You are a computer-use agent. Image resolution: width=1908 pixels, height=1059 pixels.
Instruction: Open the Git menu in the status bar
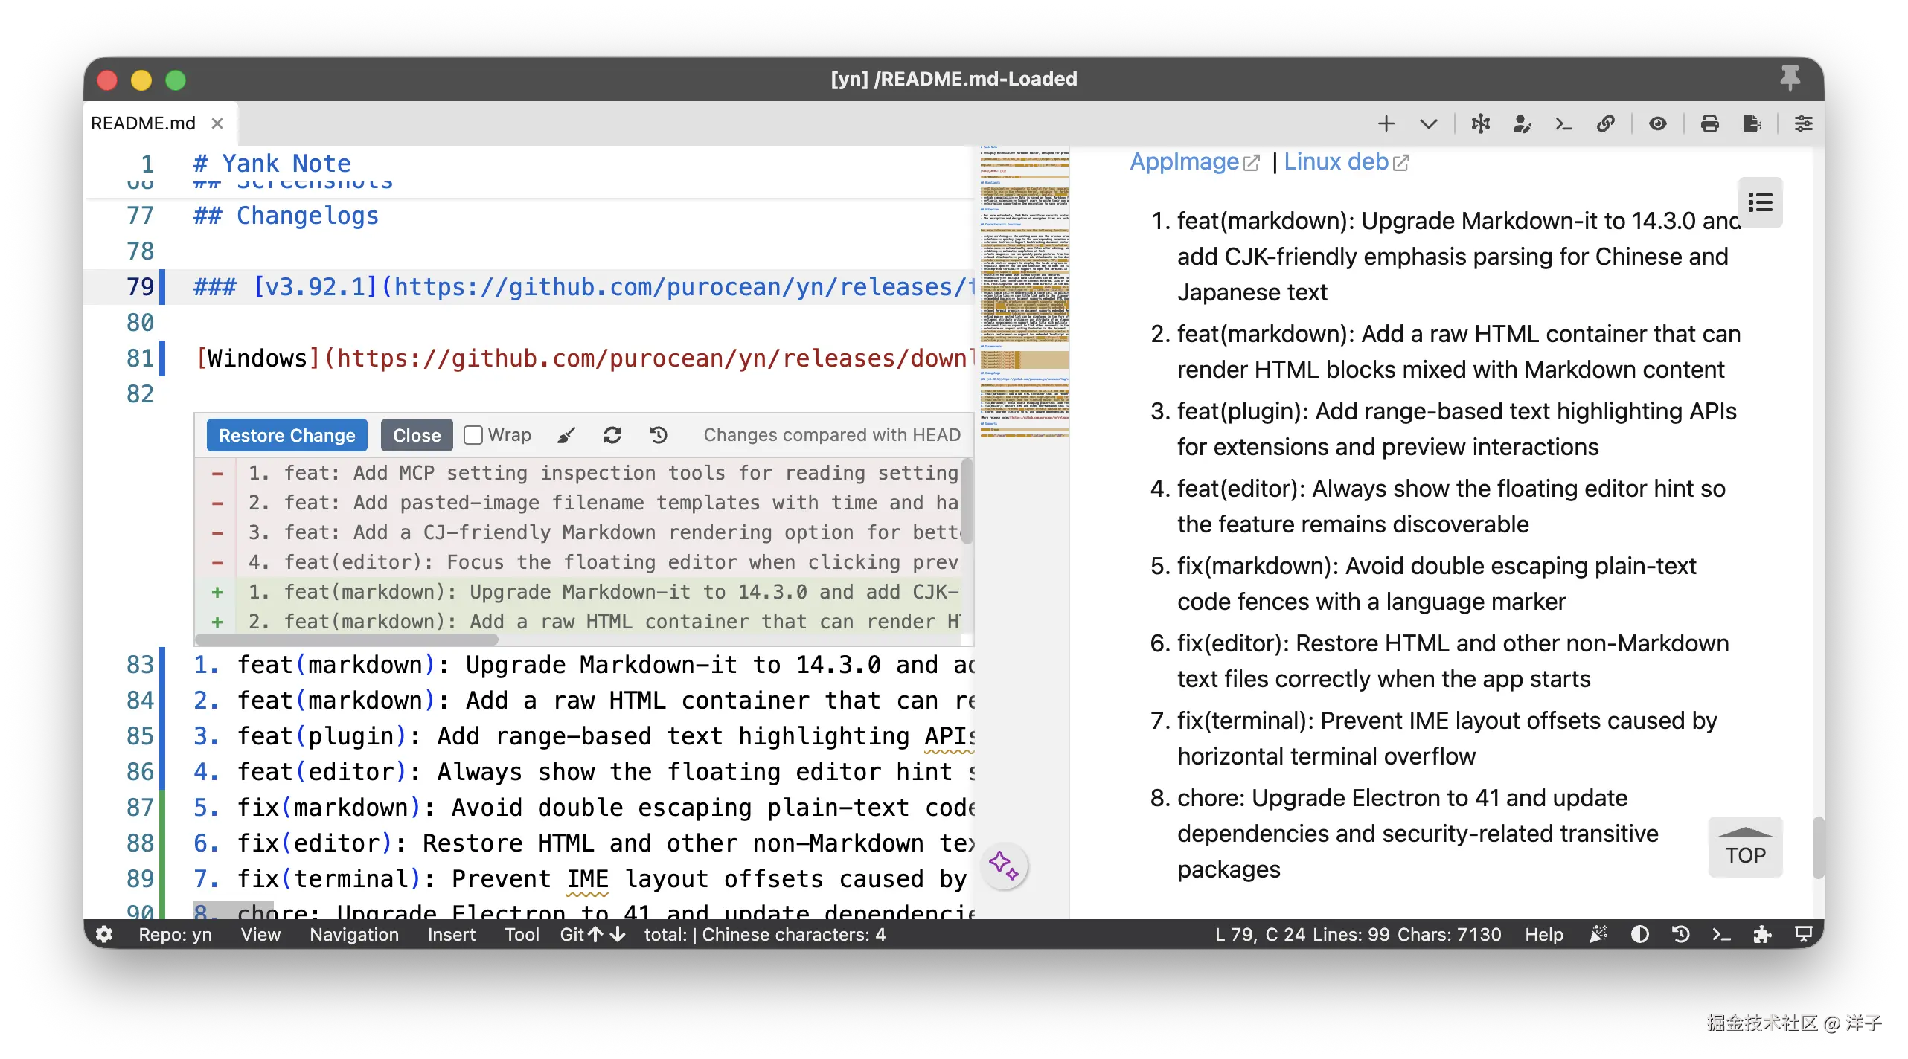(x=592, y=934)
